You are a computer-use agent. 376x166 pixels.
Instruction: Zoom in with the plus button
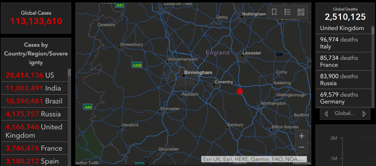pyautogui.click(x=302, y=136)
